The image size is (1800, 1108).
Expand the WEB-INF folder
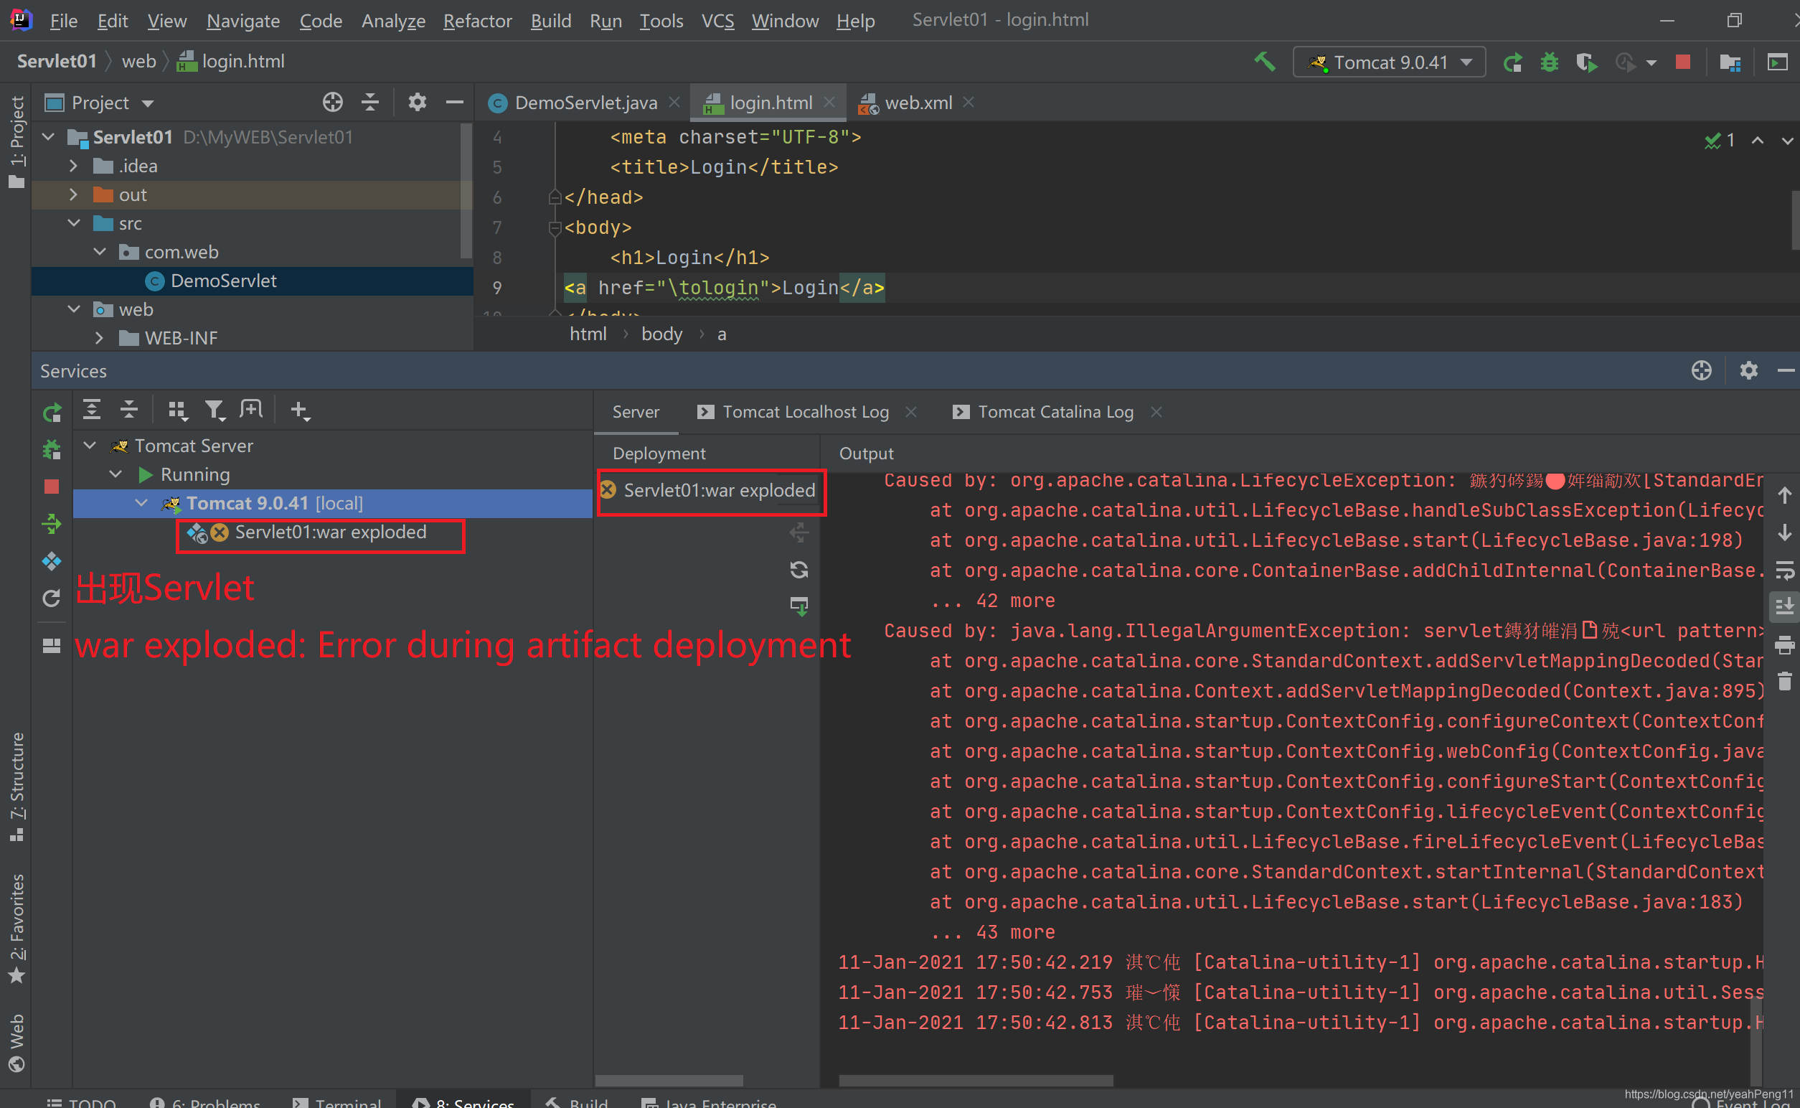click(x=100, y=338)
